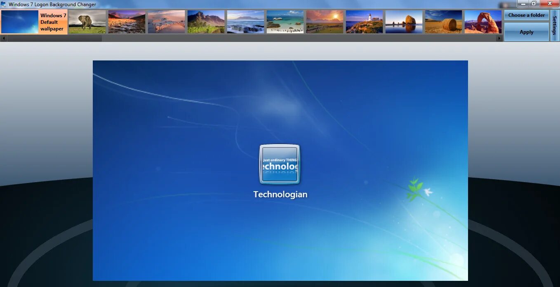Click the app icon in the title bar
The height and width of the screenshot is (287, 560).
click(x=4, y=5)
